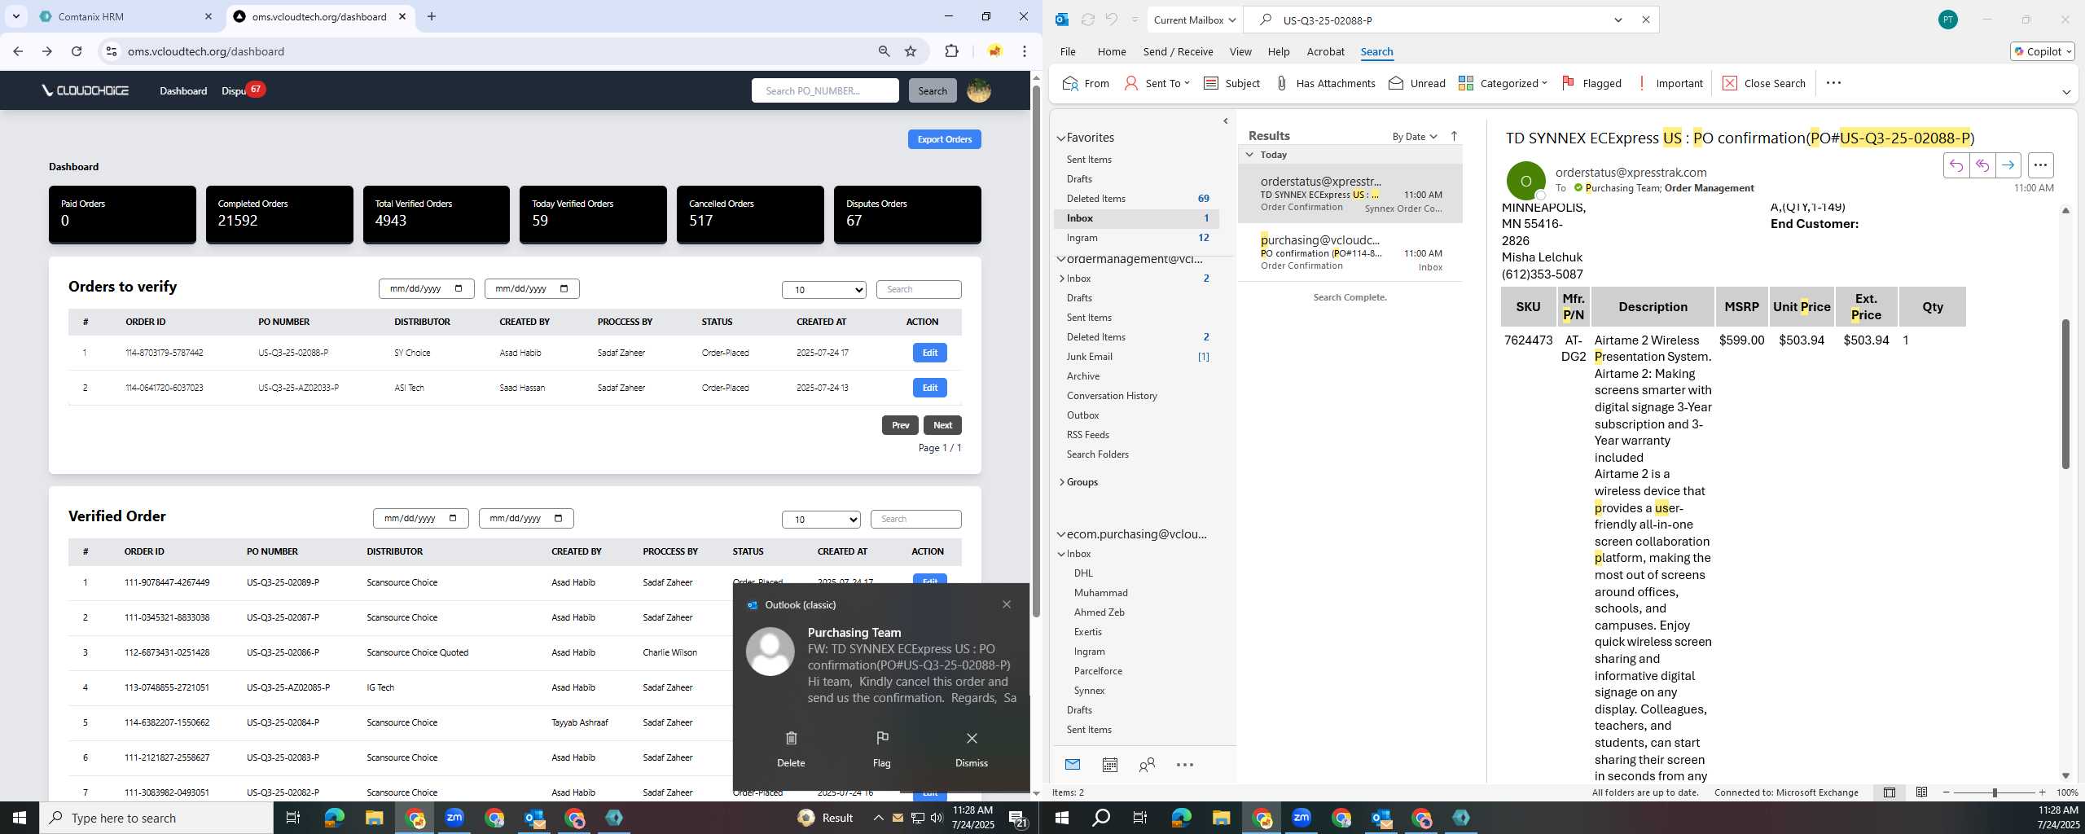Viewport: 2085px width, 834px height.
Task: Expand the Groups section
Action: coord(1061,482)
